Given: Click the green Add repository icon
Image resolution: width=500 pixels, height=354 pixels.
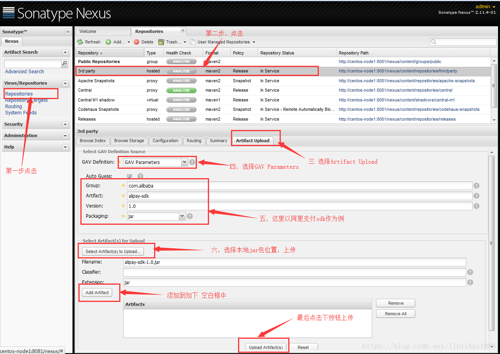Looking at the screenshot, I should (x=108, y=42).
